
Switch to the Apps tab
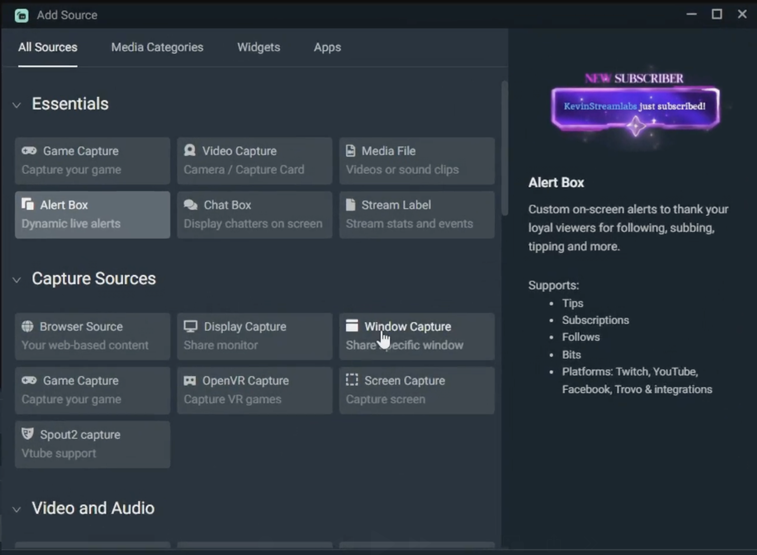(327, 47)
